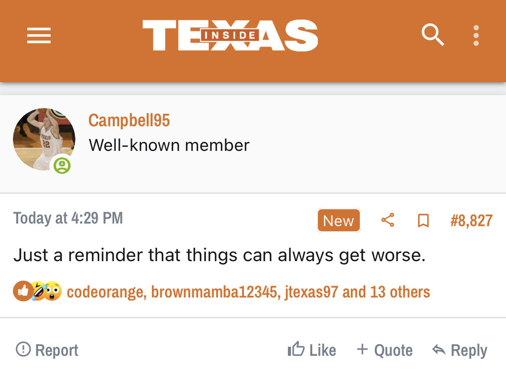This screenshot has width=506, height=374.
Task: Open the Campbell95 username profile link
Action: coord(129,120)
